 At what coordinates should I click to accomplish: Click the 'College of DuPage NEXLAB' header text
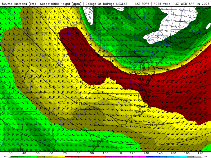[x=107, y=4]
